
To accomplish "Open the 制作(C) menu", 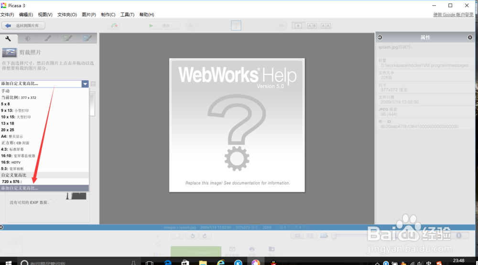I will 108,15.
